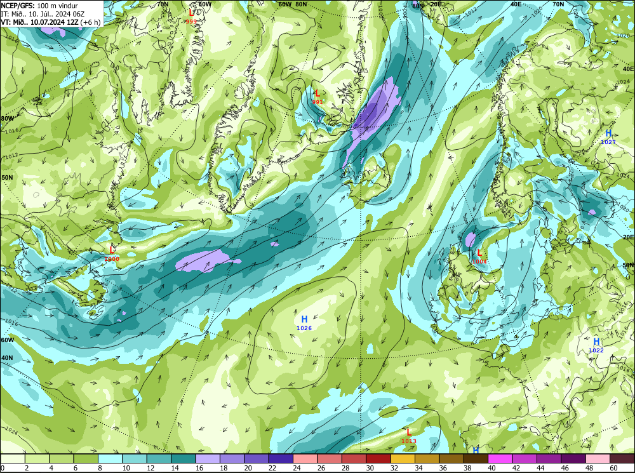Click the legend value 24
Viewport: 635px width, 473px height.
pyautogui.click(x=297, y=468)
